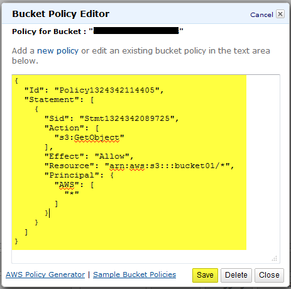The image size is (291, 289).
Task: Open the AWS Policy Generator link
Action: point(45,275)
